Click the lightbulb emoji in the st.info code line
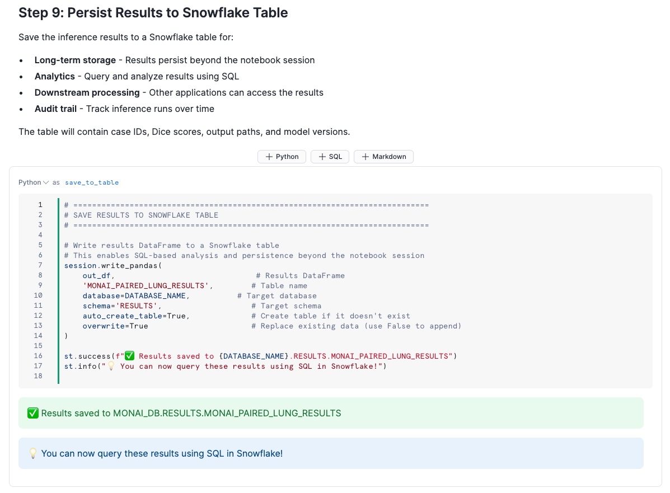The image size is (670, 493). 111,367
